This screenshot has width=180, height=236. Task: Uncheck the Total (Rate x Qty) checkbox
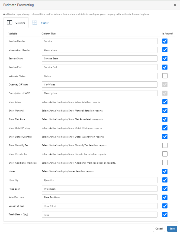click(165, 215)
